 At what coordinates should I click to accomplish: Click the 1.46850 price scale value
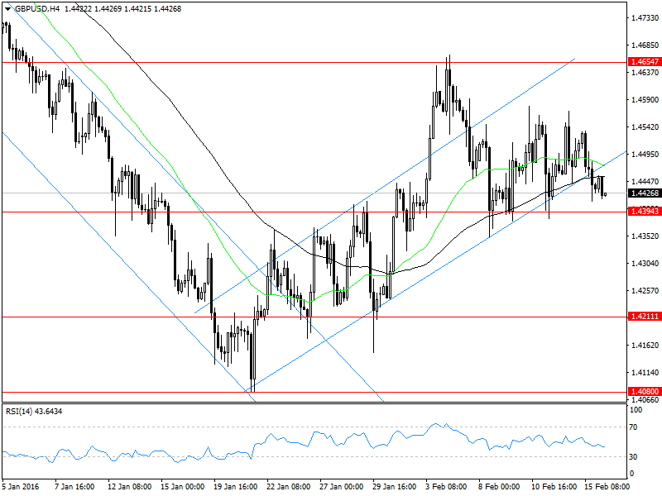click(x=645, y=45)
